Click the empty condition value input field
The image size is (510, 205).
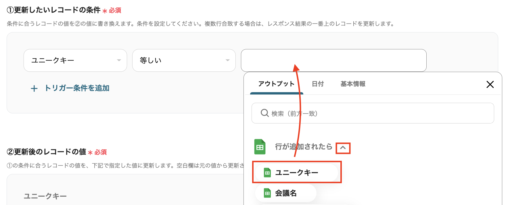333,60
